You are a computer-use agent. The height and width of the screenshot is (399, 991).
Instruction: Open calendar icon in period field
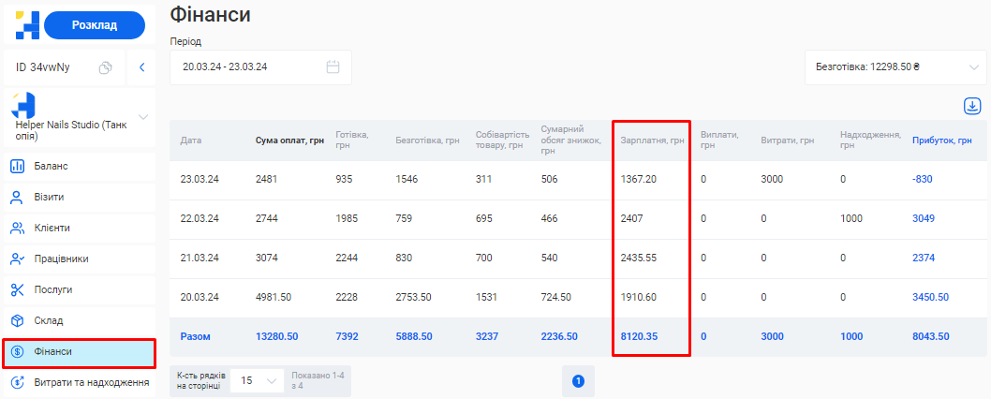(x=333, y=67)
